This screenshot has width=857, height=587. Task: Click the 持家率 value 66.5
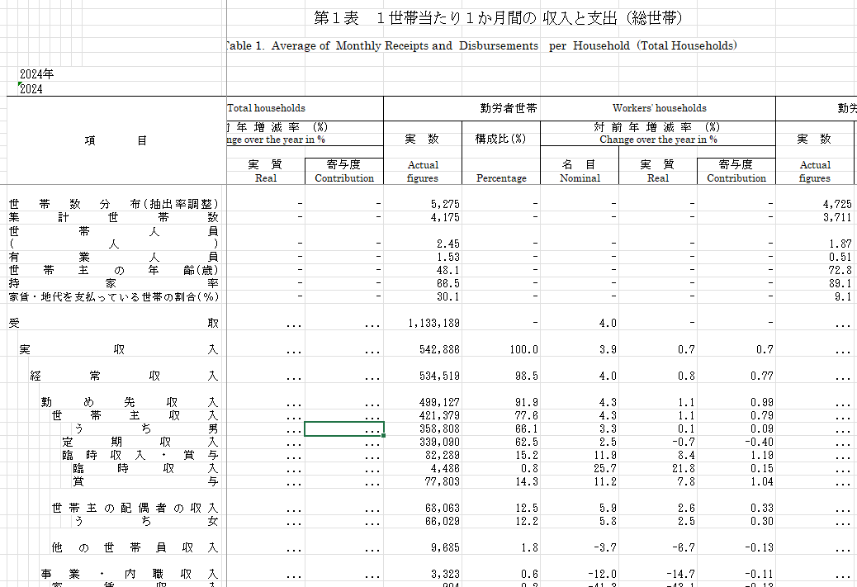coord(423,283)
